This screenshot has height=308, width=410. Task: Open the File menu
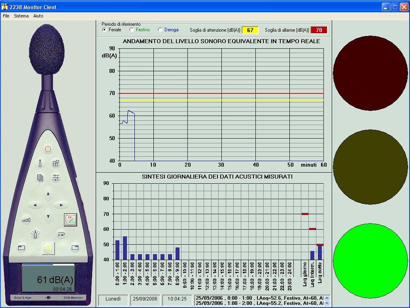[x=6, y=16]
